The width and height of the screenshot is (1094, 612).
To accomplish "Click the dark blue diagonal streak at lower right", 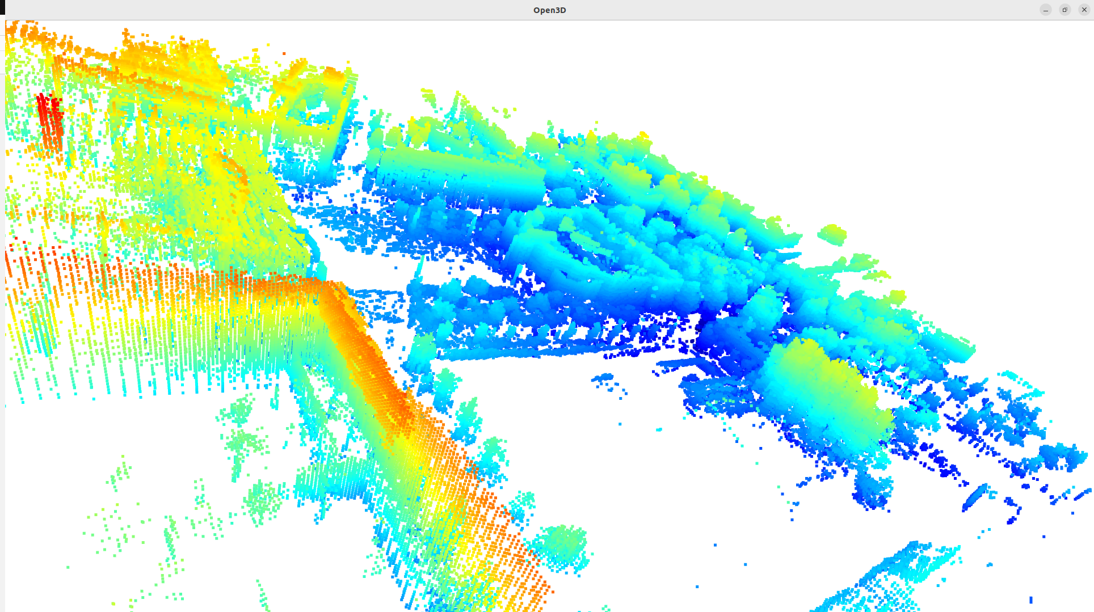I will point(975,497).
